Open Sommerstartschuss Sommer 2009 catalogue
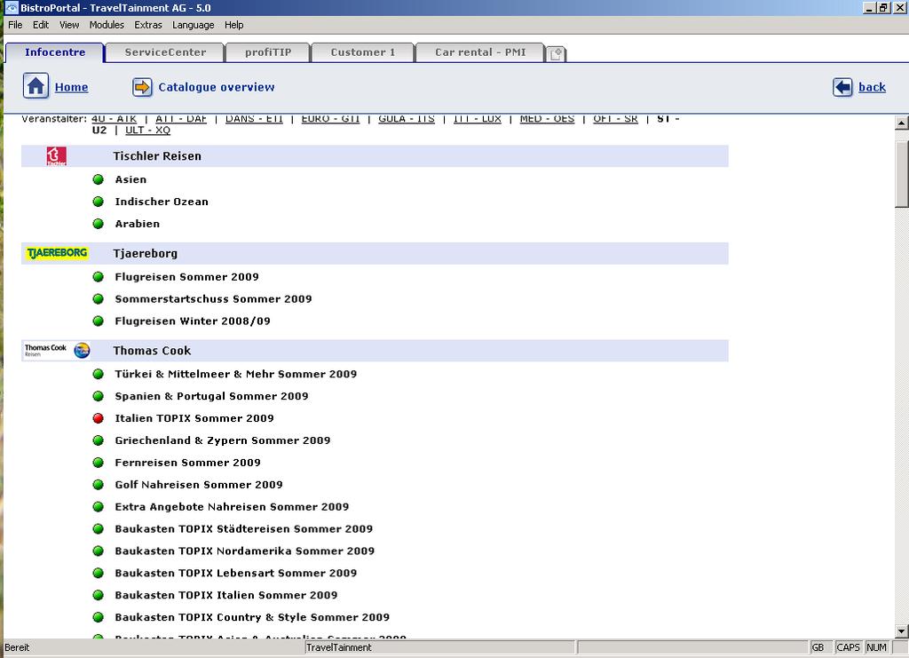Screen dimensions: 909x658 (213, 299)
